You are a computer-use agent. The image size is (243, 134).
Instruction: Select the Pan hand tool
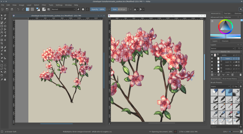pos(5,79)
